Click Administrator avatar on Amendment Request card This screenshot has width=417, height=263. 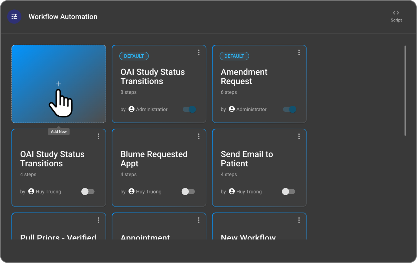pos(232,109)
